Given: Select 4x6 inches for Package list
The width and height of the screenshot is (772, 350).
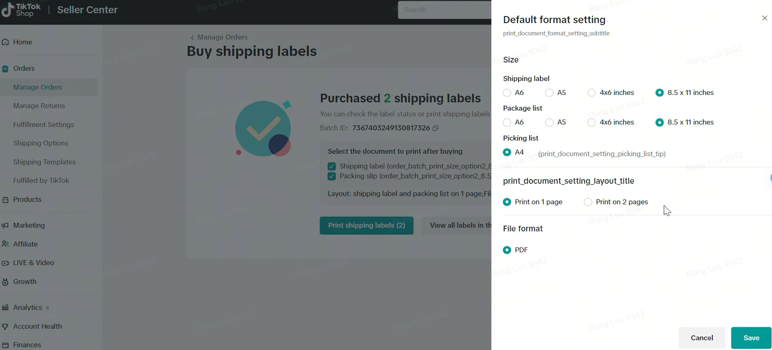Looking at the screenshot, I should 591,123.
